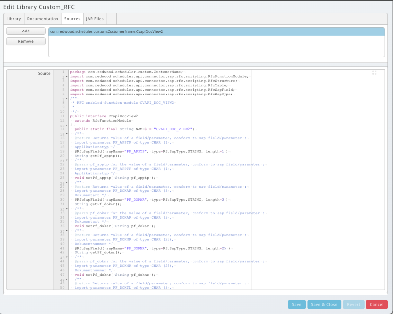Click the NAME$ constant declaration line

pos(134,129)
